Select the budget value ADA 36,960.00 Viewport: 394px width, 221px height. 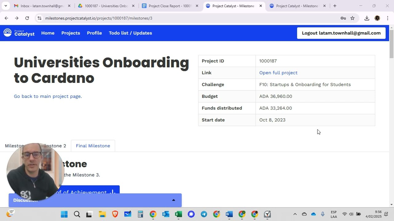(x=275, y=96)
